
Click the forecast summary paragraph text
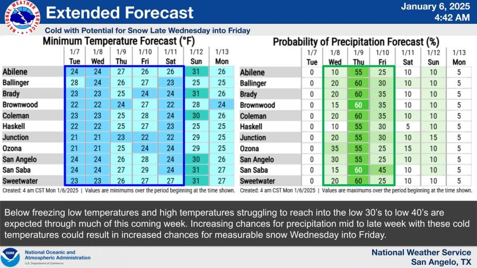(x=238, y=222)
